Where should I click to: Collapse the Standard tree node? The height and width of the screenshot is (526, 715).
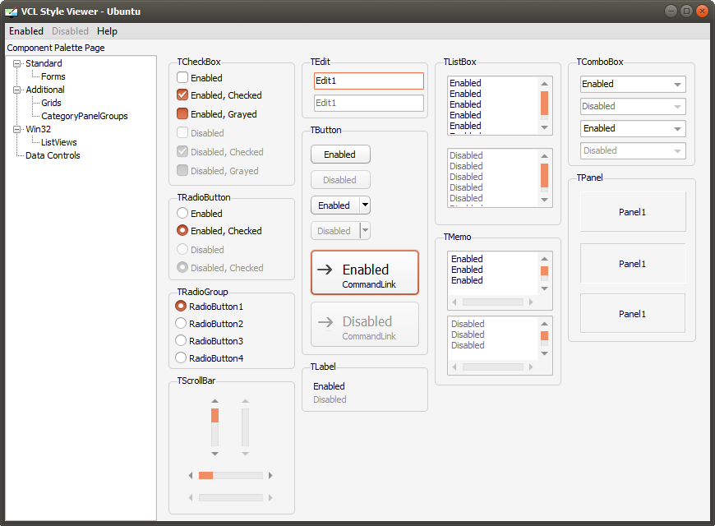click(17, 63)
